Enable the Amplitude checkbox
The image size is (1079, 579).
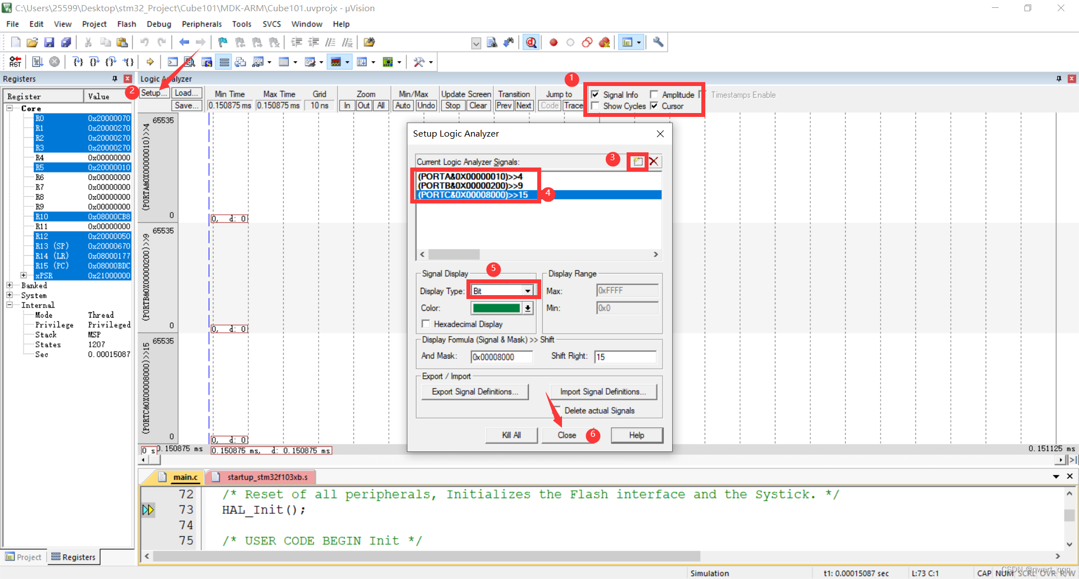coord(654,94)
